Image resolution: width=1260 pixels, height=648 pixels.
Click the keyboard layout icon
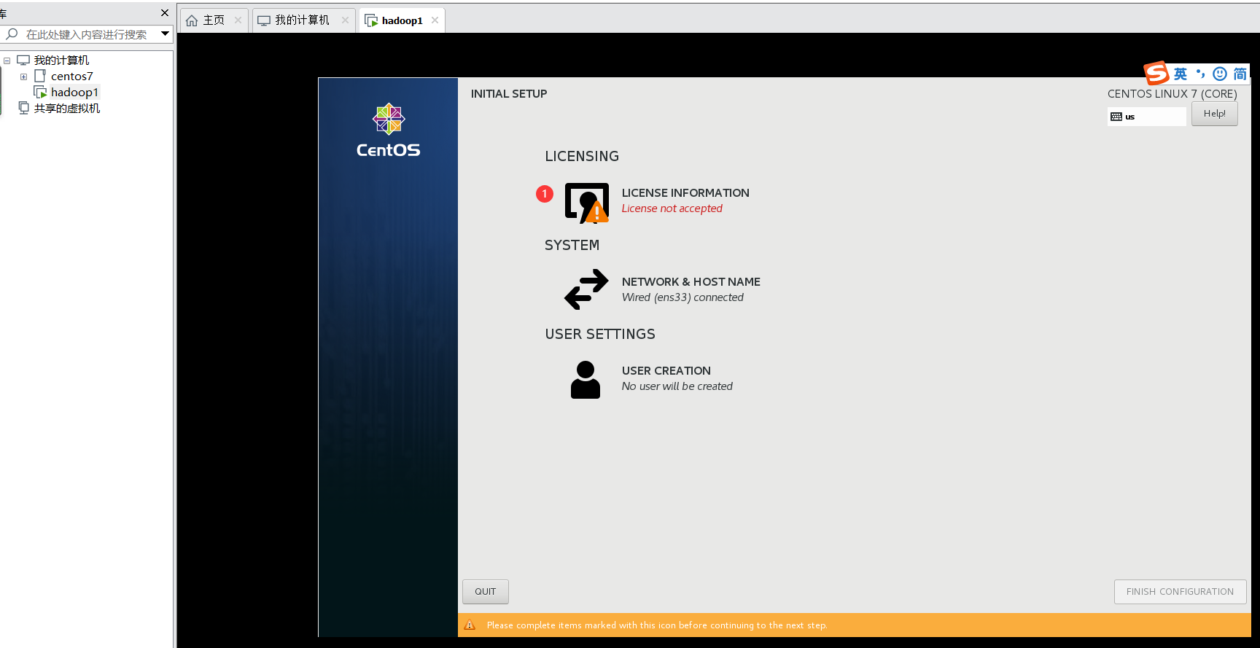click(x=1116, y=117)
